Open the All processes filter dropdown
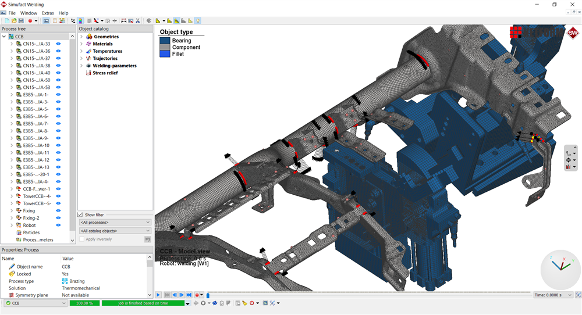 pos(115,222)
